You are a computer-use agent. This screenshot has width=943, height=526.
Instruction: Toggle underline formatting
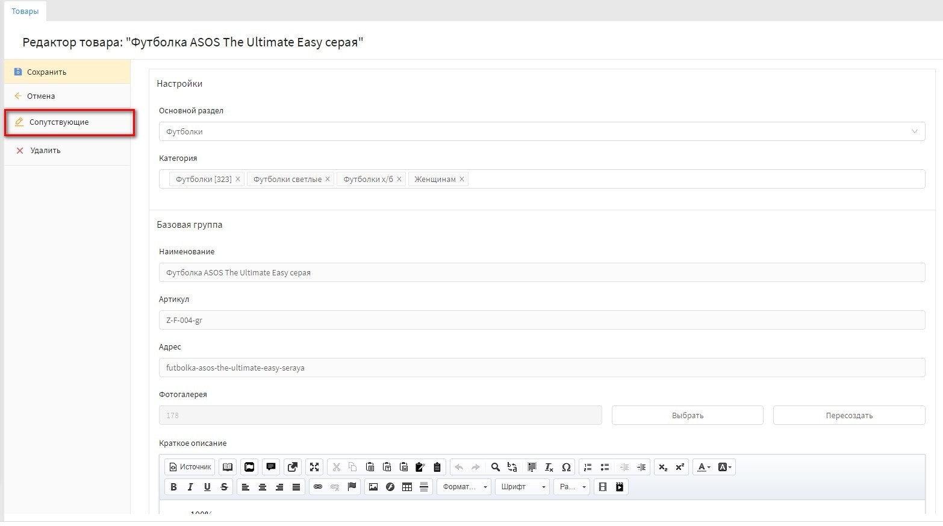click(207, 487)
